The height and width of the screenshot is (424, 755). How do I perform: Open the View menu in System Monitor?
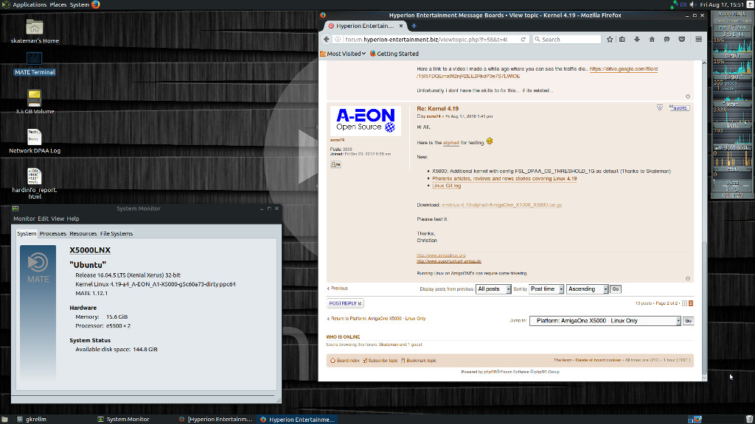[x=58, y=219]
